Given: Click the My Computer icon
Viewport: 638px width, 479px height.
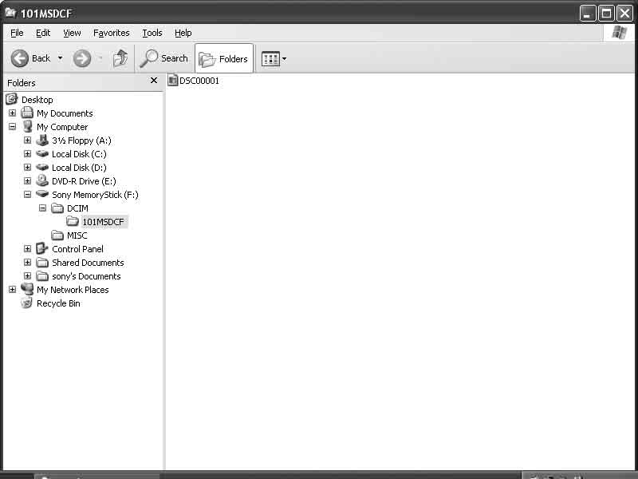Looking at the screenshot, I should [x=27, y=126].
